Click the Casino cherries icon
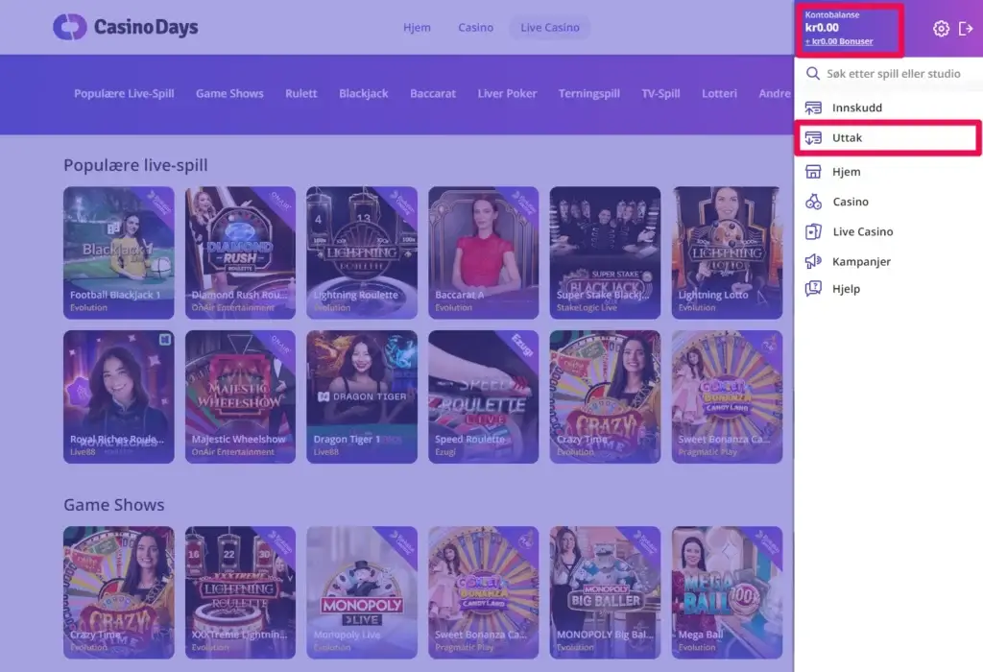 [x=813, y=202]
